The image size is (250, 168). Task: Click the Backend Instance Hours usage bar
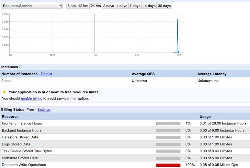[168, 131]
